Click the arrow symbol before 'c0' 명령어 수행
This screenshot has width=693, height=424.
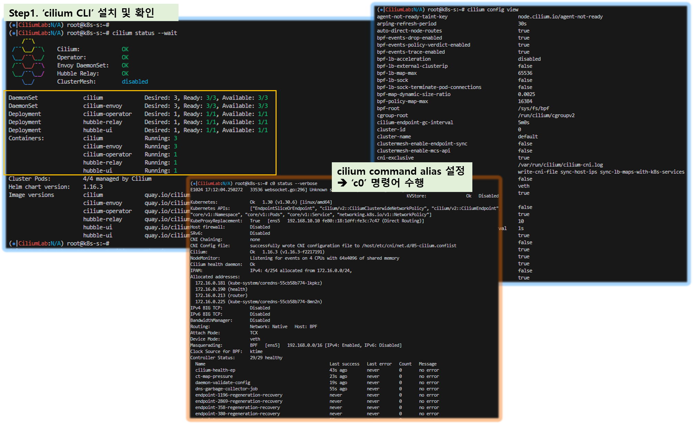tap(343, 183)
